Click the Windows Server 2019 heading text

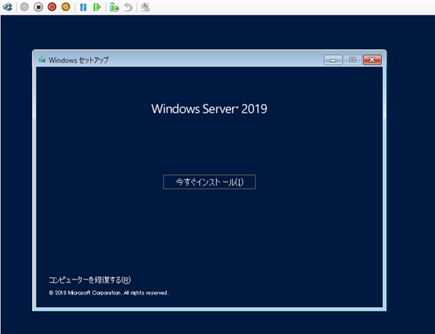pyautogui.click(x=209, y=108)
